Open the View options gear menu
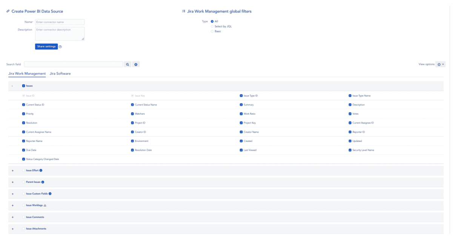This screenshot has height=238, width=455. [x=440, y=64]
